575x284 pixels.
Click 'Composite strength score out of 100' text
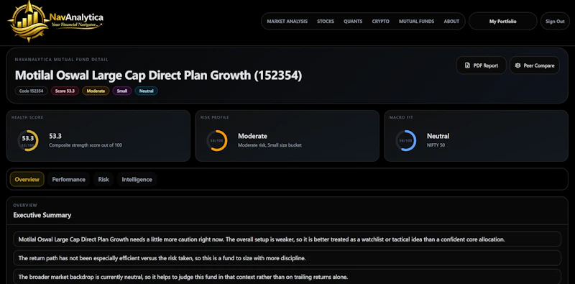click(x=86, y=145)
